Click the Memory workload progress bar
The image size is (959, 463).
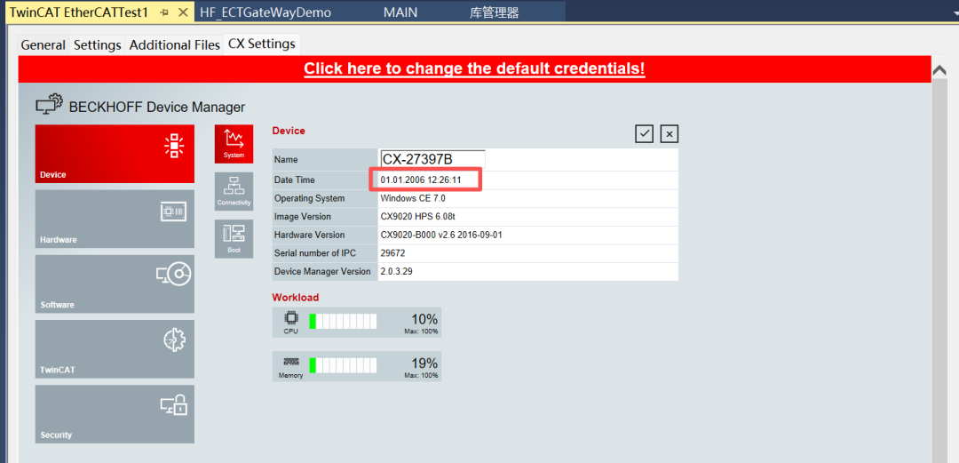coord(343,365)
